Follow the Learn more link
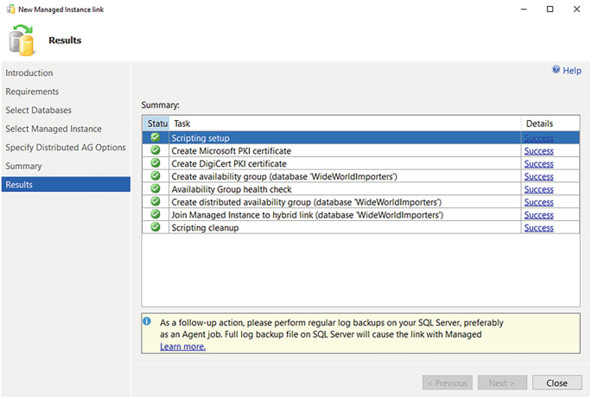 pos(182,346)
